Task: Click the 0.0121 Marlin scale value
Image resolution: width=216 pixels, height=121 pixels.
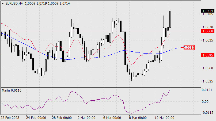Action: click(x=208, y=90)
